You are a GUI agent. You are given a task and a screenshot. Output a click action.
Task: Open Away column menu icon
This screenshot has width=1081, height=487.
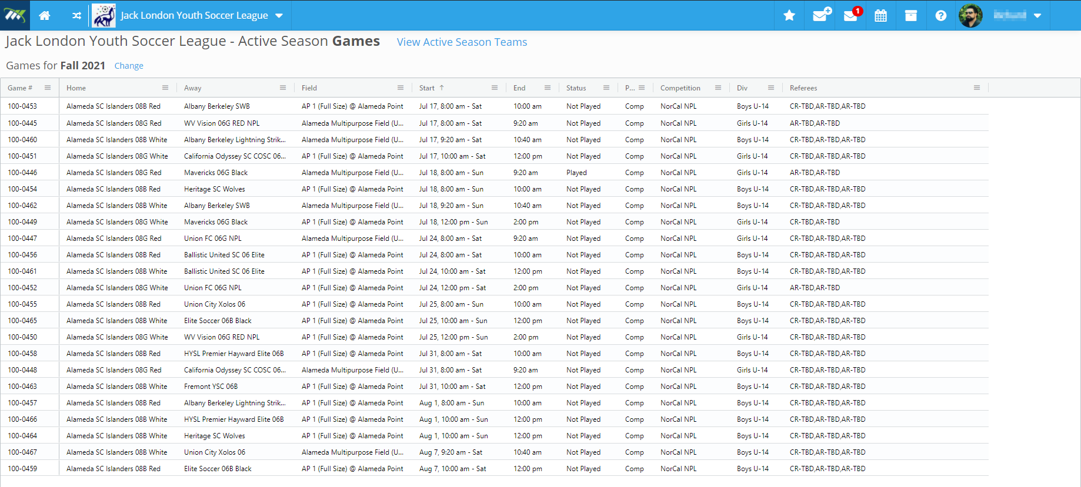283,88
